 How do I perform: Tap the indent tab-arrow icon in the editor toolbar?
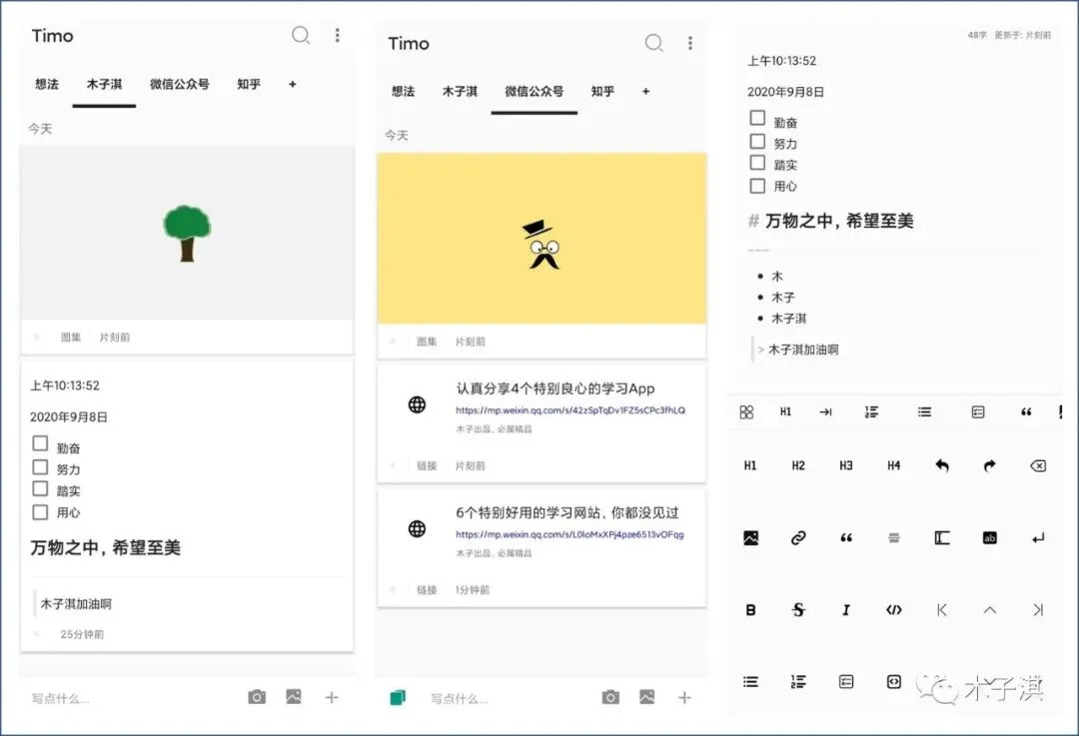(x=826, y=412)
